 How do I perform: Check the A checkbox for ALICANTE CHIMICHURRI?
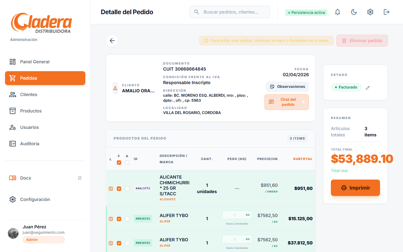[127, 188]
